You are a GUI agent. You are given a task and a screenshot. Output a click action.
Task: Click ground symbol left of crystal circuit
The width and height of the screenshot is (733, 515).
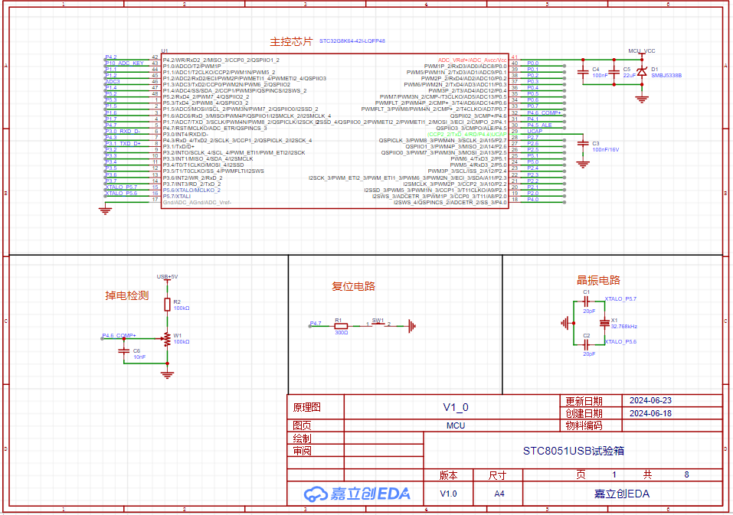pyautogui.click(x=565, y=323)
